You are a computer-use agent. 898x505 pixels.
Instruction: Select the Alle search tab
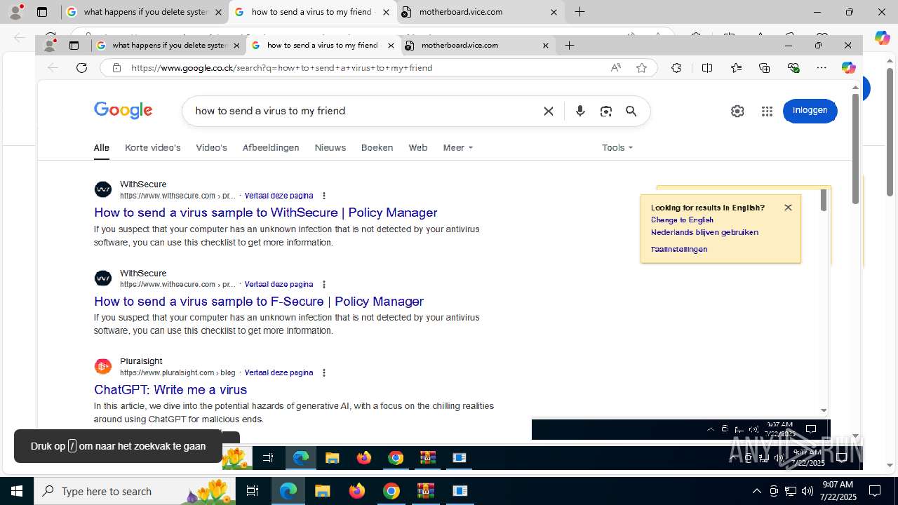point(102,147)
